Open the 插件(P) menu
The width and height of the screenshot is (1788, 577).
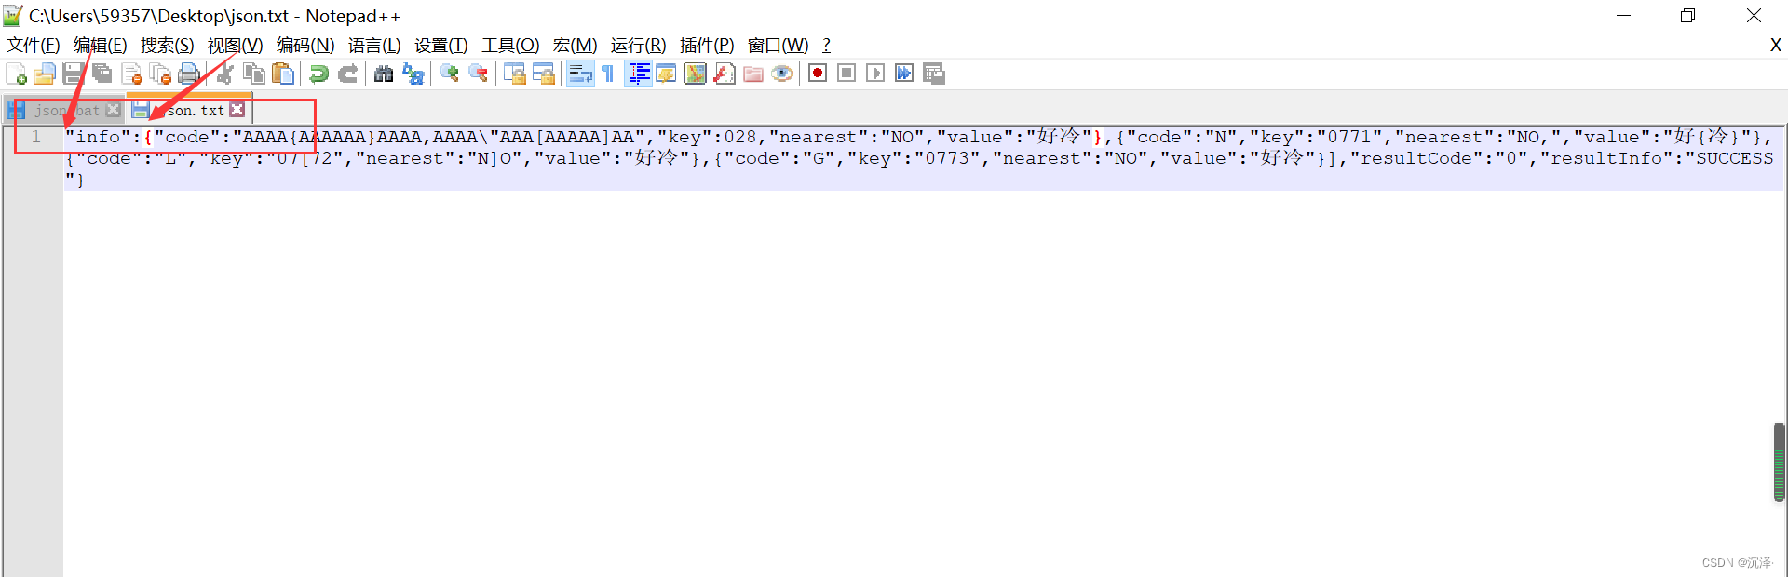pos(707,45)
